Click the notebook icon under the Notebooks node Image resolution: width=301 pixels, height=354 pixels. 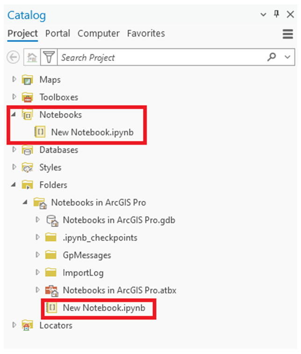click(x=40, y=132)
